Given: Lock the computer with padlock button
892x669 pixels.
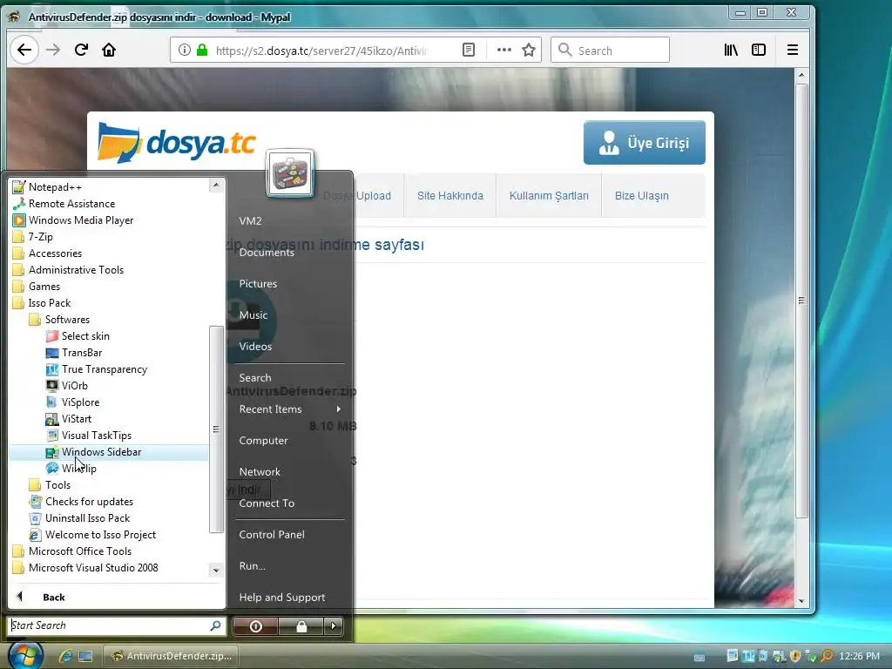Looking at the screenshot, I should (301, 626).
